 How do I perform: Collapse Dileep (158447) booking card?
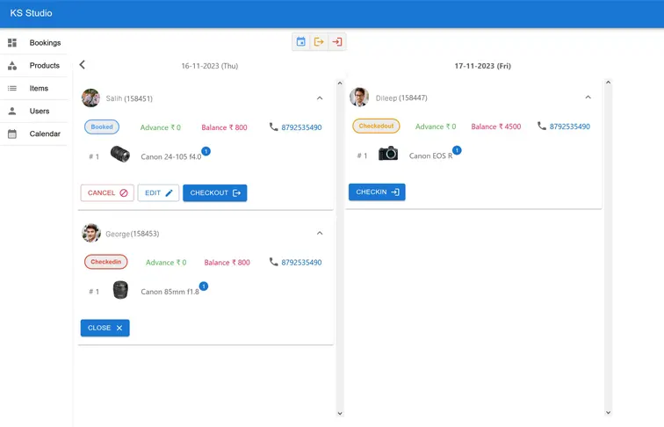click(x=588, y=98)
